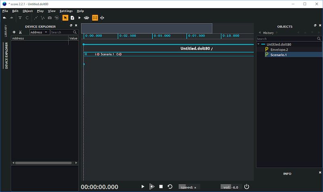Click the global play button at bottom
Viewport: 323px width, 192px height.
click(143, 187)
